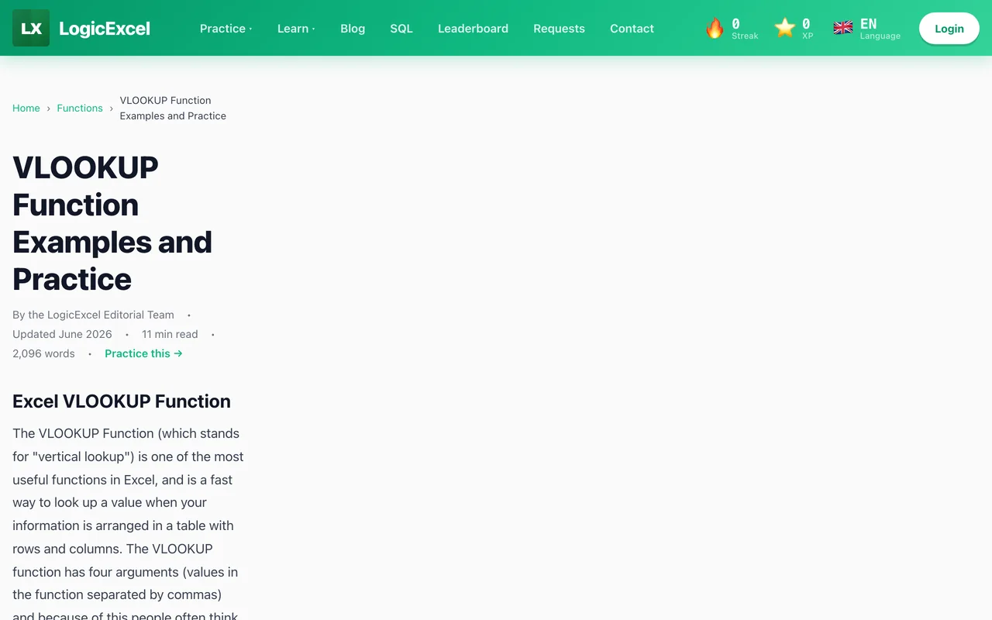Click the 'By the LogicExcel Editorial Team' byline

point(93,315)
